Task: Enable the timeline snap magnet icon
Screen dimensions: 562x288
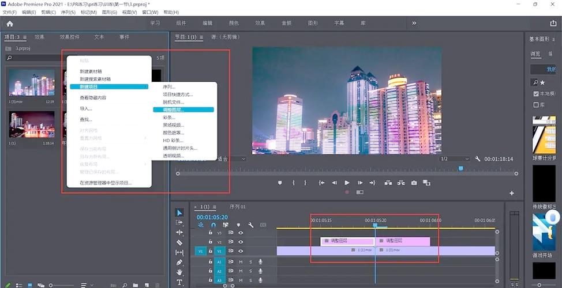Action: point(213,225)
